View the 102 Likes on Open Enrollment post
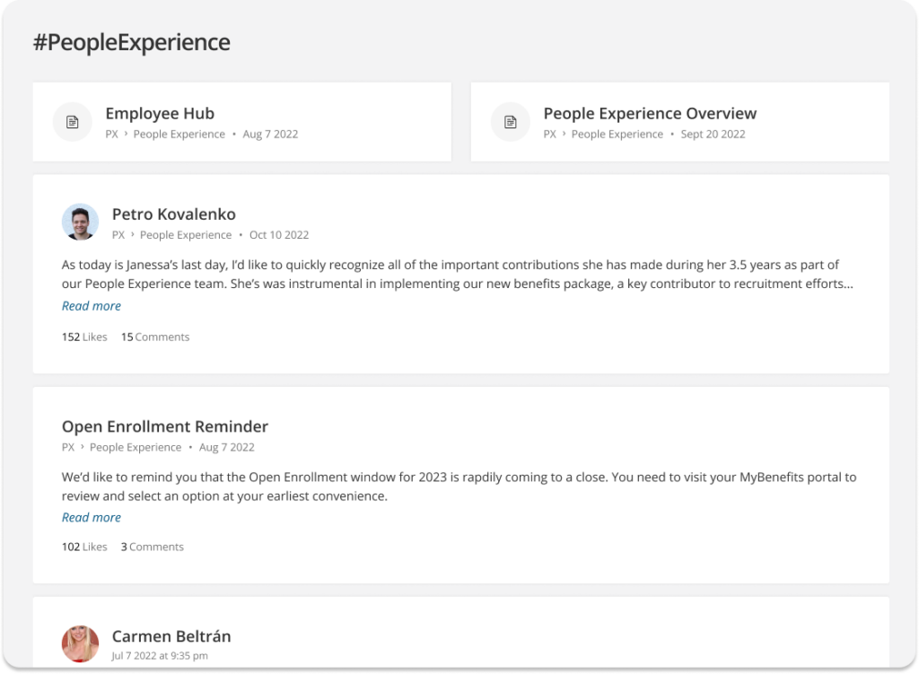Image resolution: width=919 pixels, height=674 pixels. pos(84,547)
